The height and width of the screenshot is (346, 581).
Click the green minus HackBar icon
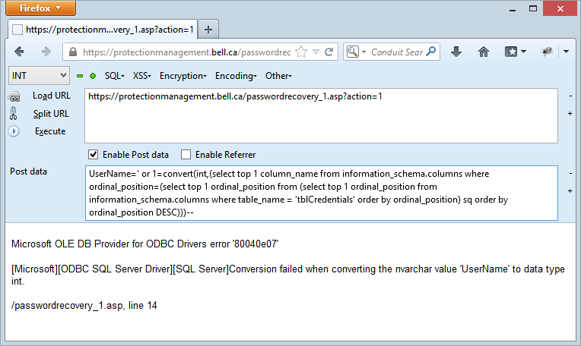point(80,76)
